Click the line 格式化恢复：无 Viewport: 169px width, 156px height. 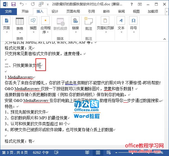[x=18, y=48]
